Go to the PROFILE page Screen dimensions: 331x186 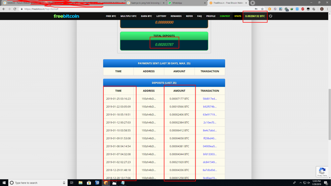(211, 16)
